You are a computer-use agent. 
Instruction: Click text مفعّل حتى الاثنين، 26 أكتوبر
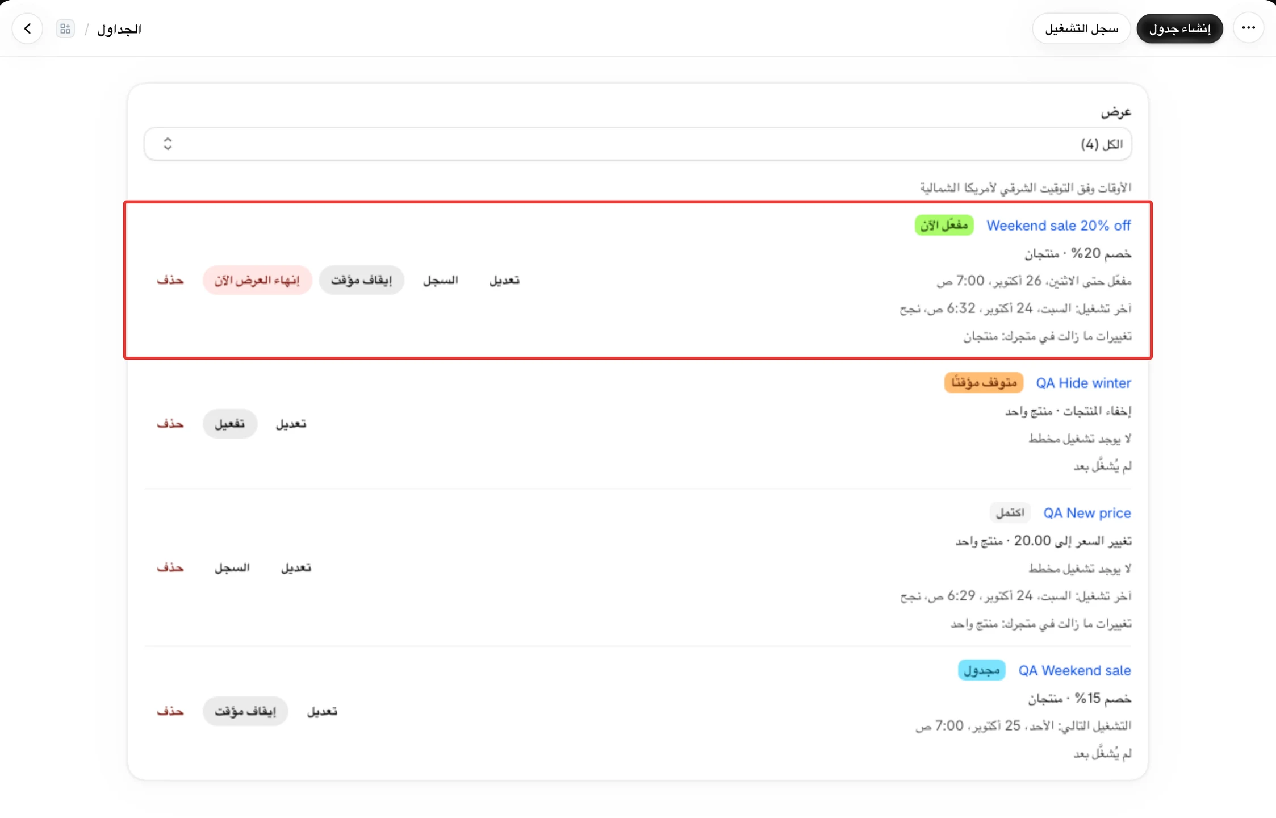1034,281
